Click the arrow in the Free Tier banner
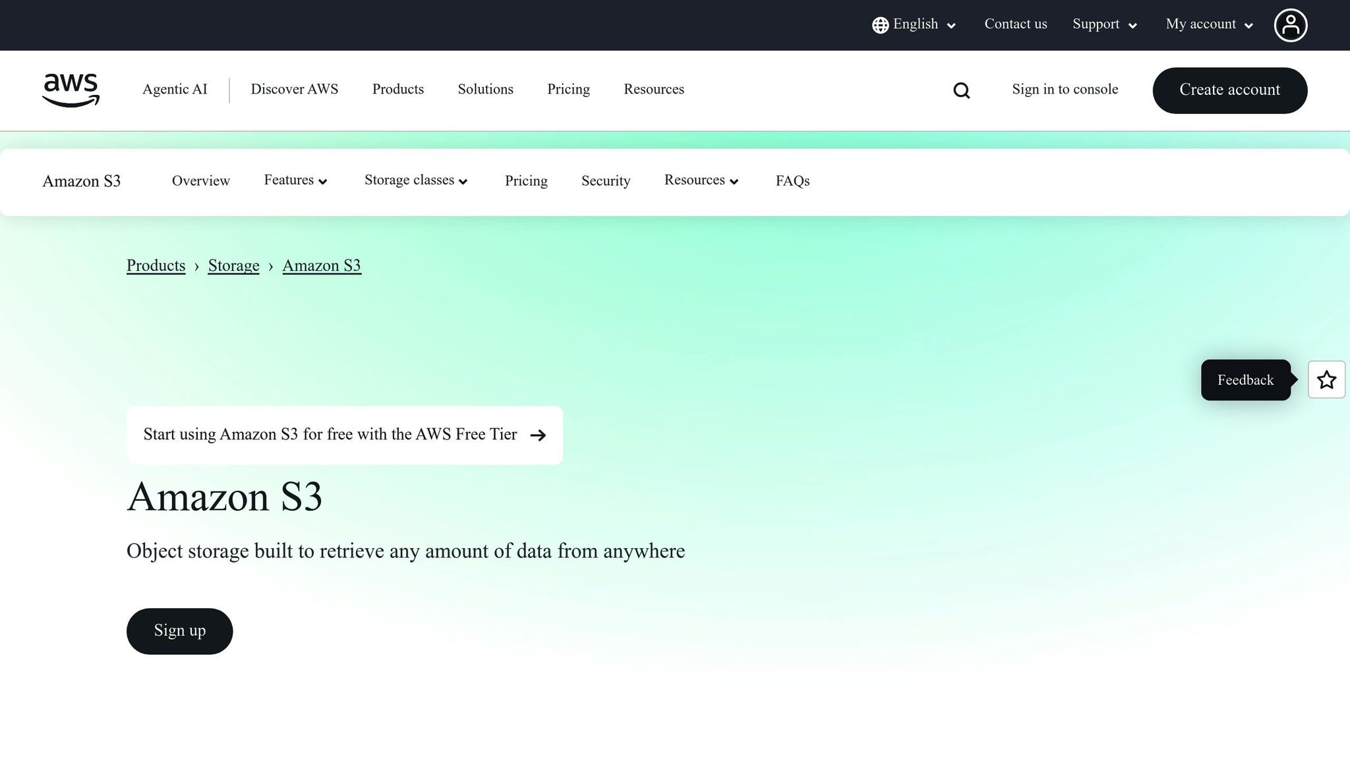 [538, 435]
